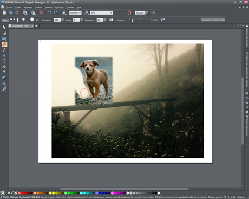Viewport: 249px width, 199px height.
Task: Click the Print icon
Action: point(17,12)
